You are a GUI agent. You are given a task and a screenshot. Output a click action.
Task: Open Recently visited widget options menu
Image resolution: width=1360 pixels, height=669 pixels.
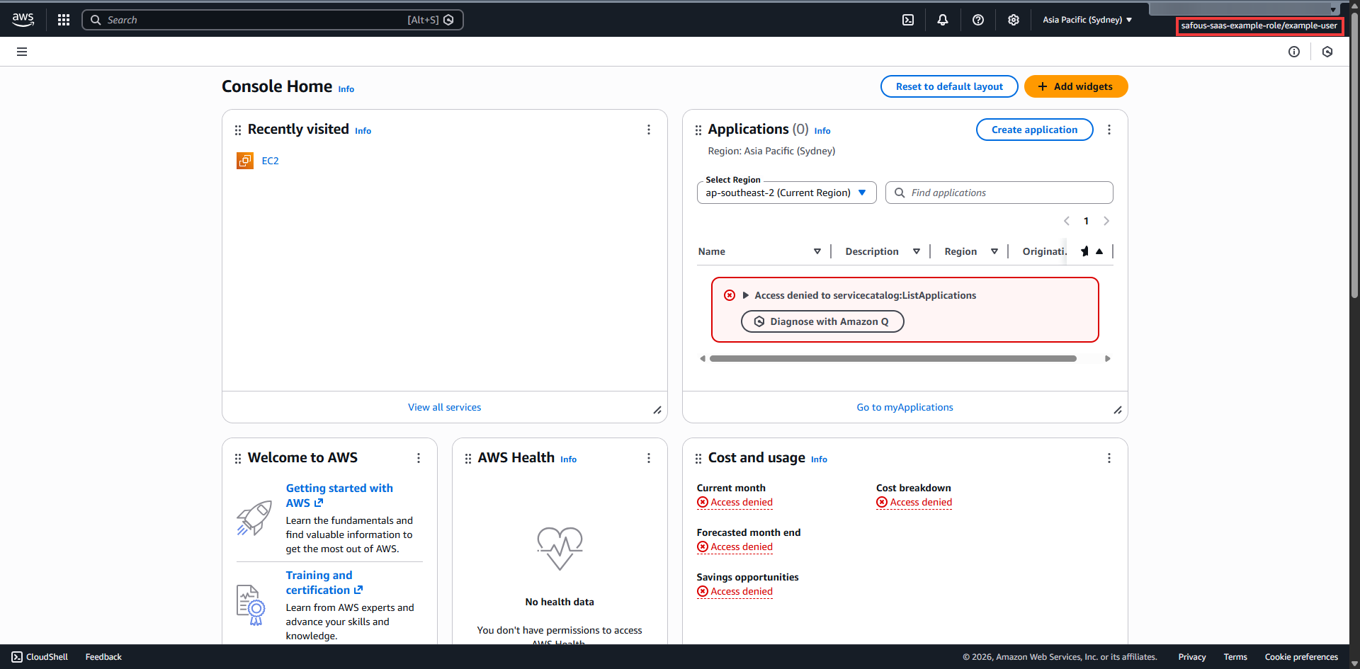648,130
